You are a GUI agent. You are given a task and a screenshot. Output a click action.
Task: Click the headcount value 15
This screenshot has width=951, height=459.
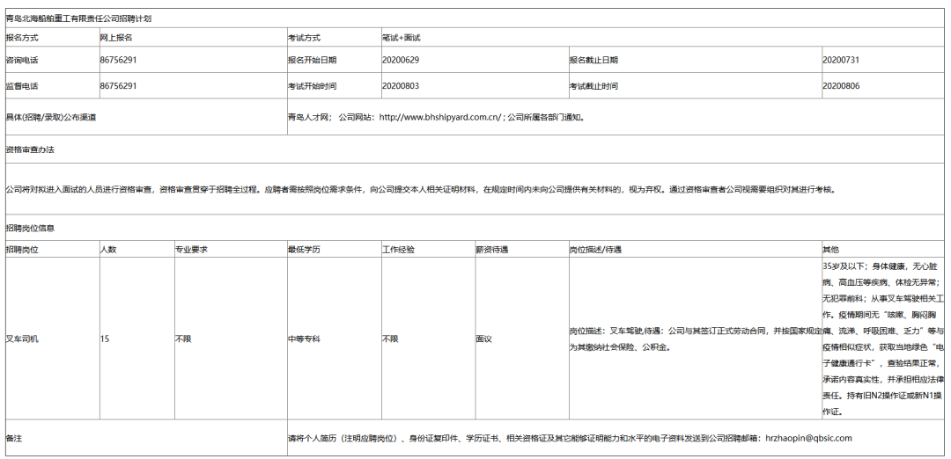pos(104,339)
